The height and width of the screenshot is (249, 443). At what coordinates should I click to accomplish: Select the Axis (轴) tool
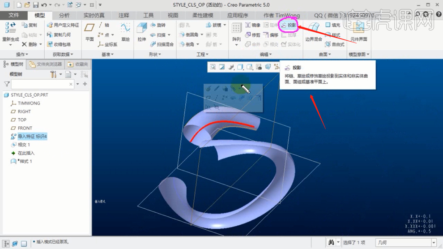pyautogui.click(x=104, y=25)
